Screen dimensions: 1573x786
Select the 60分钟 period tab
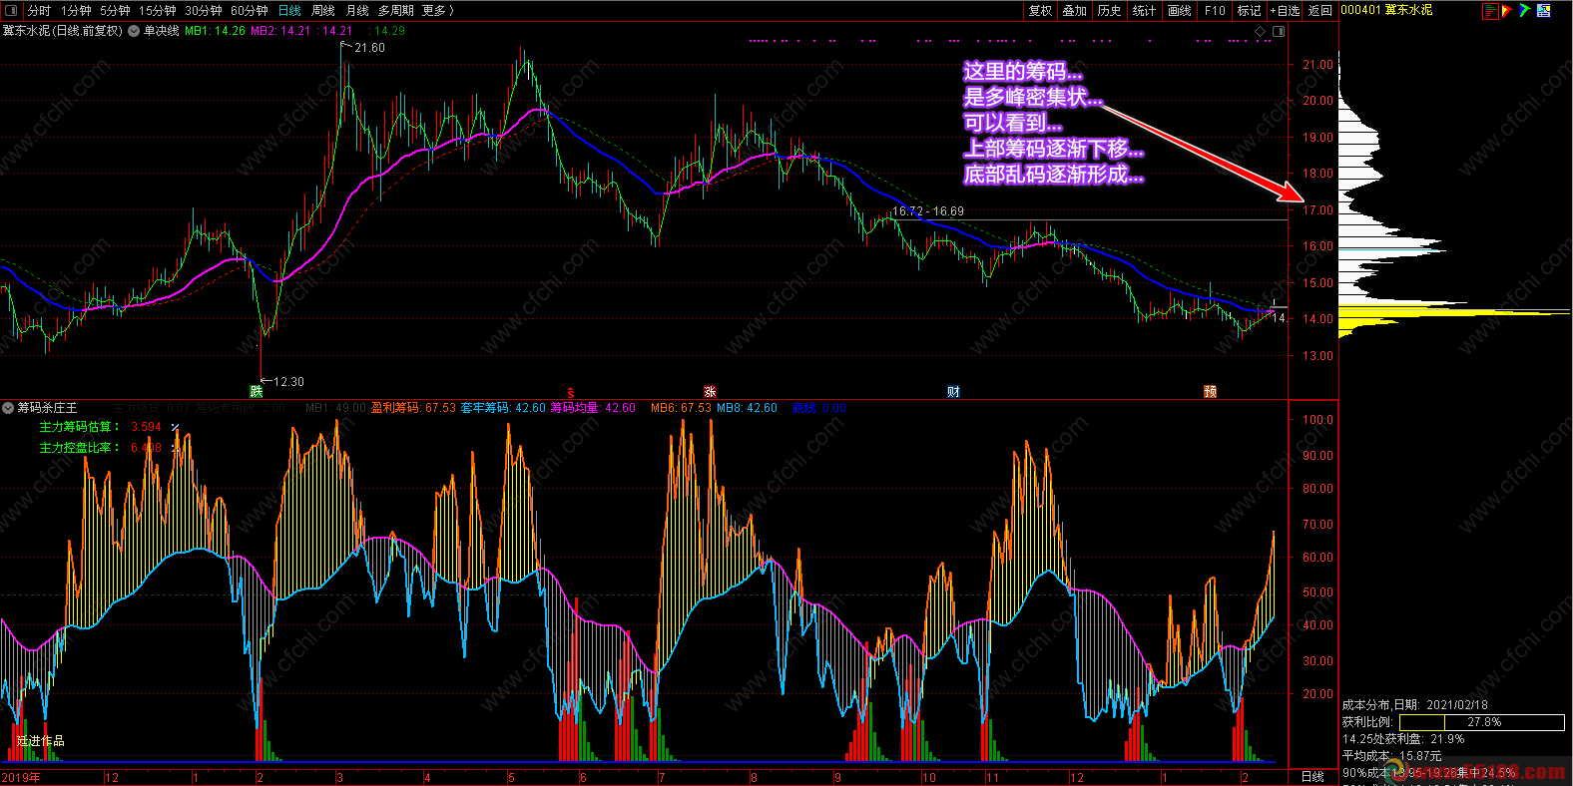(x=250, y=11)
